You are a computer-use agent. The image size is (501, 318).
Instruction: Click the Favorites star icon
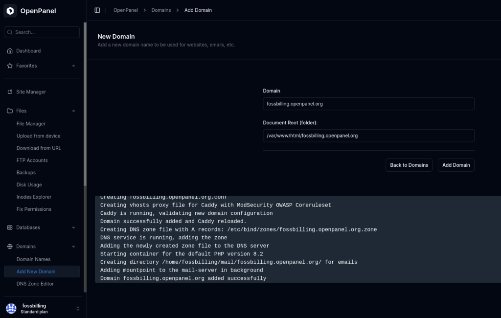point(10,66)
